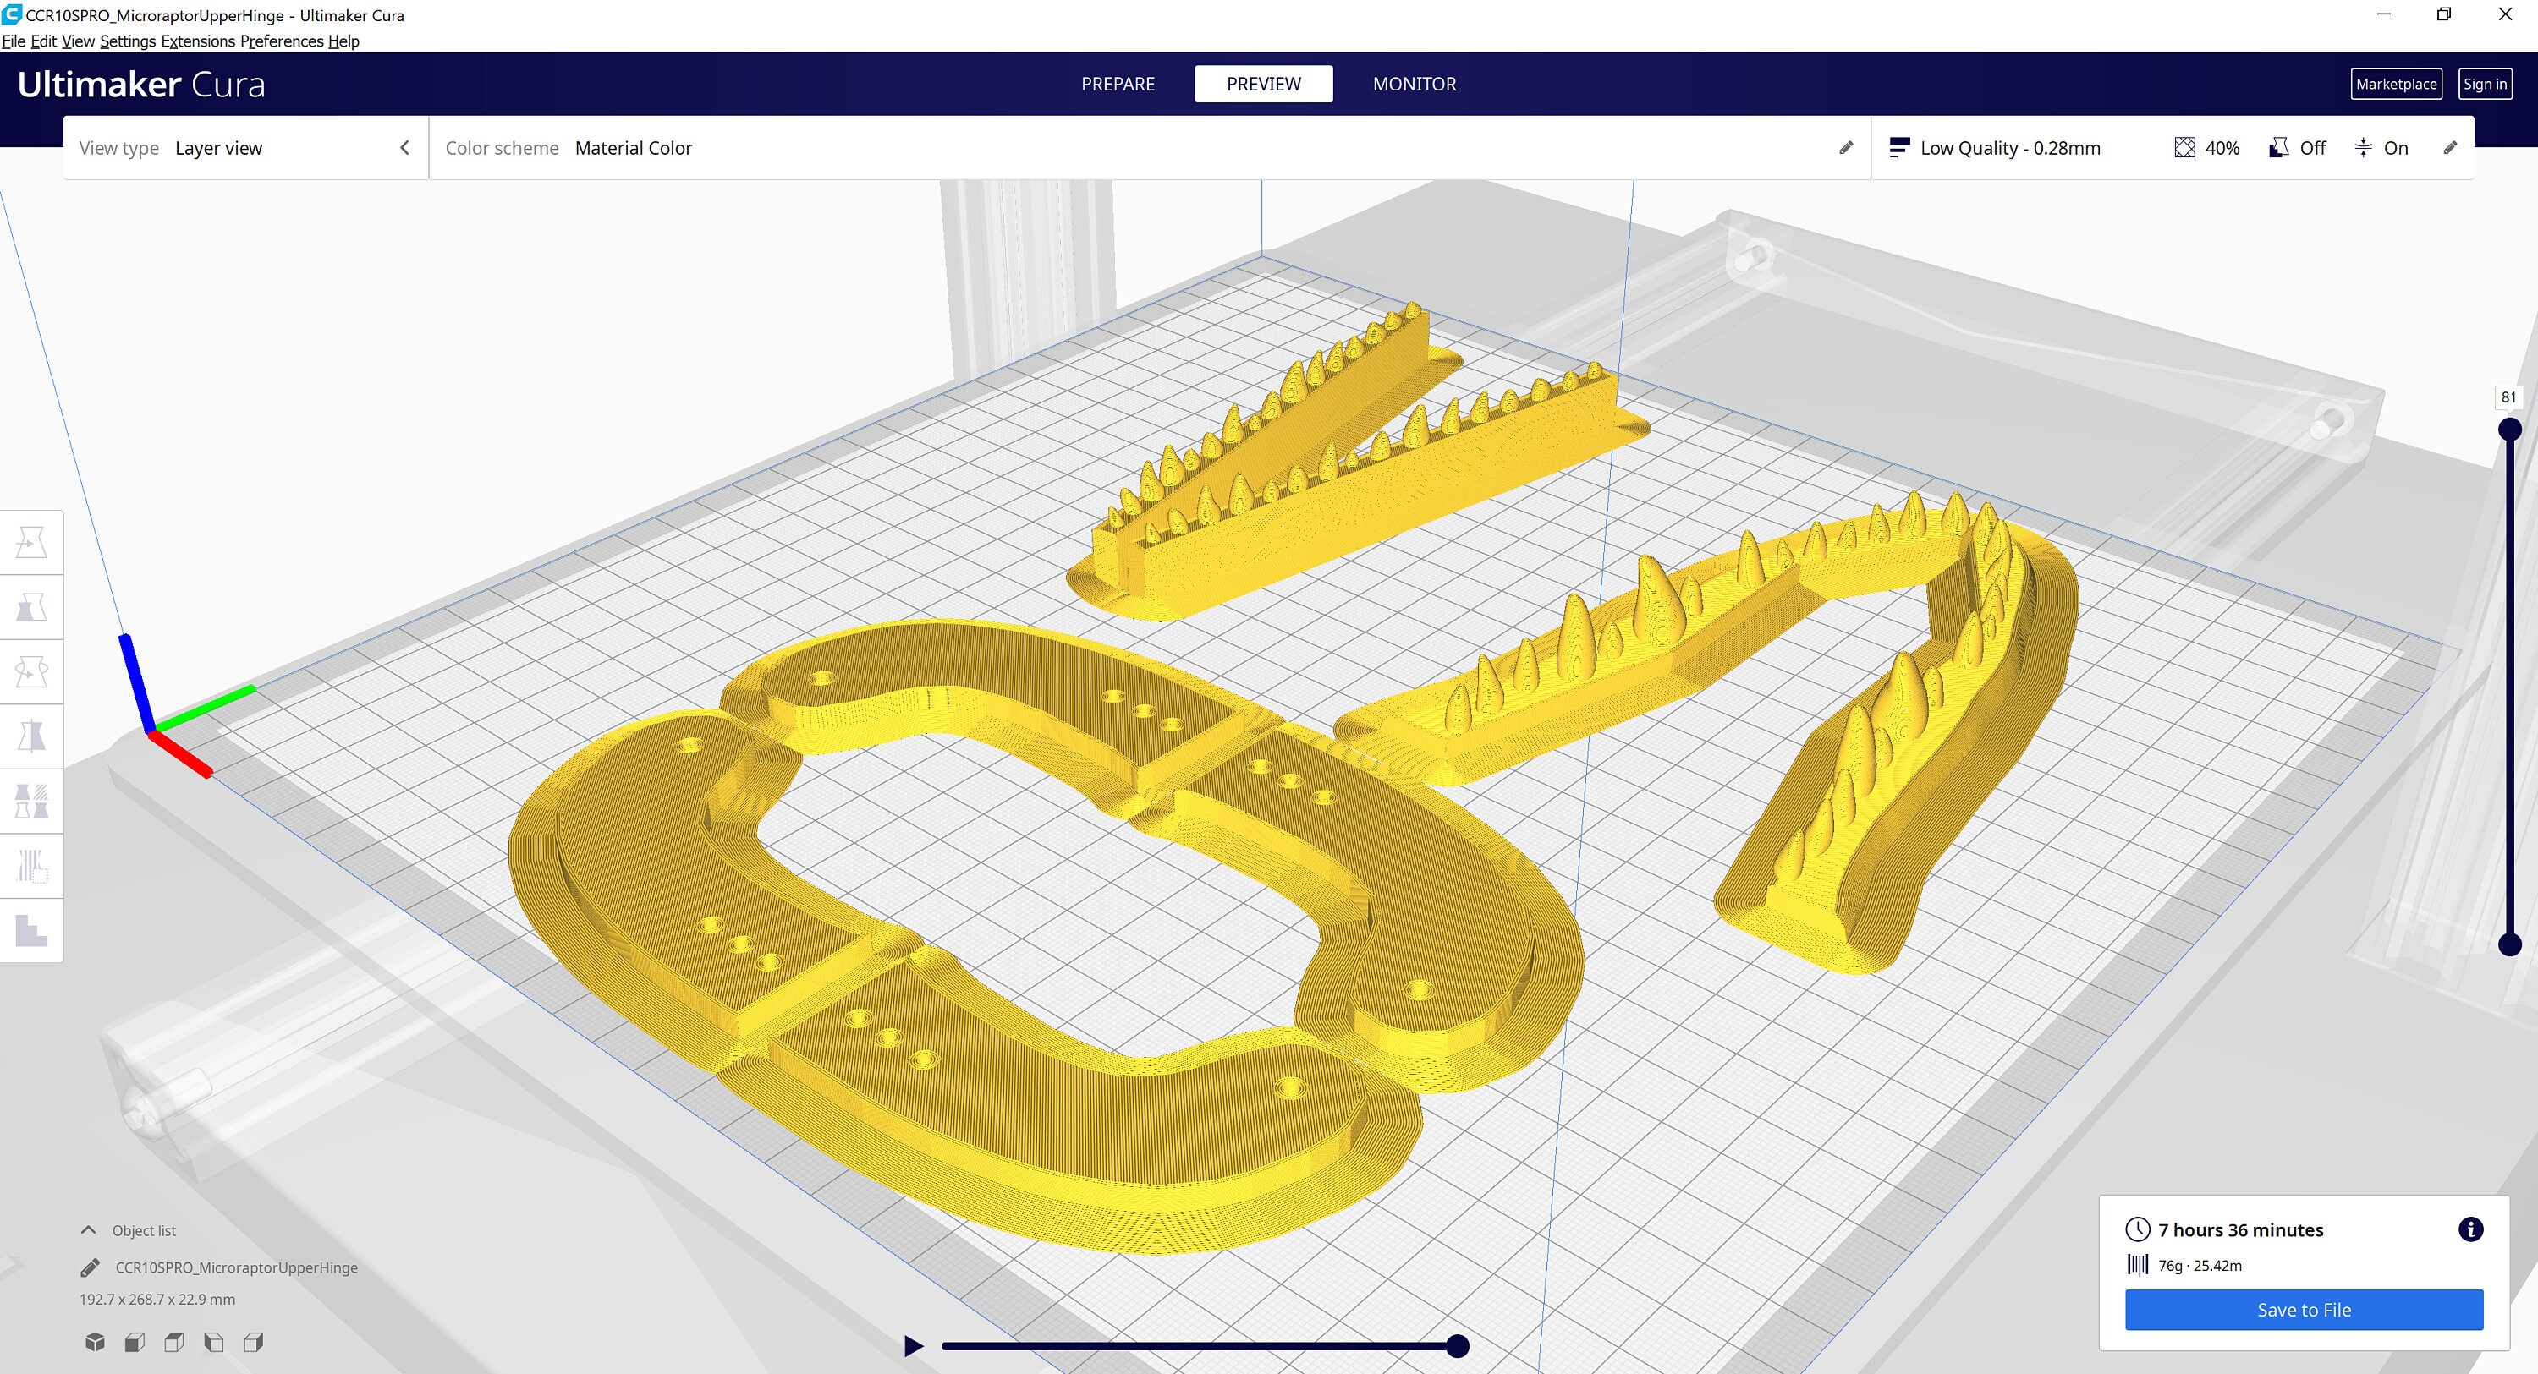Image resolution: width=2538 pixels, height=1374 pixels.
Task: Click the adhesion On indicator
Action: (2381, 148)
